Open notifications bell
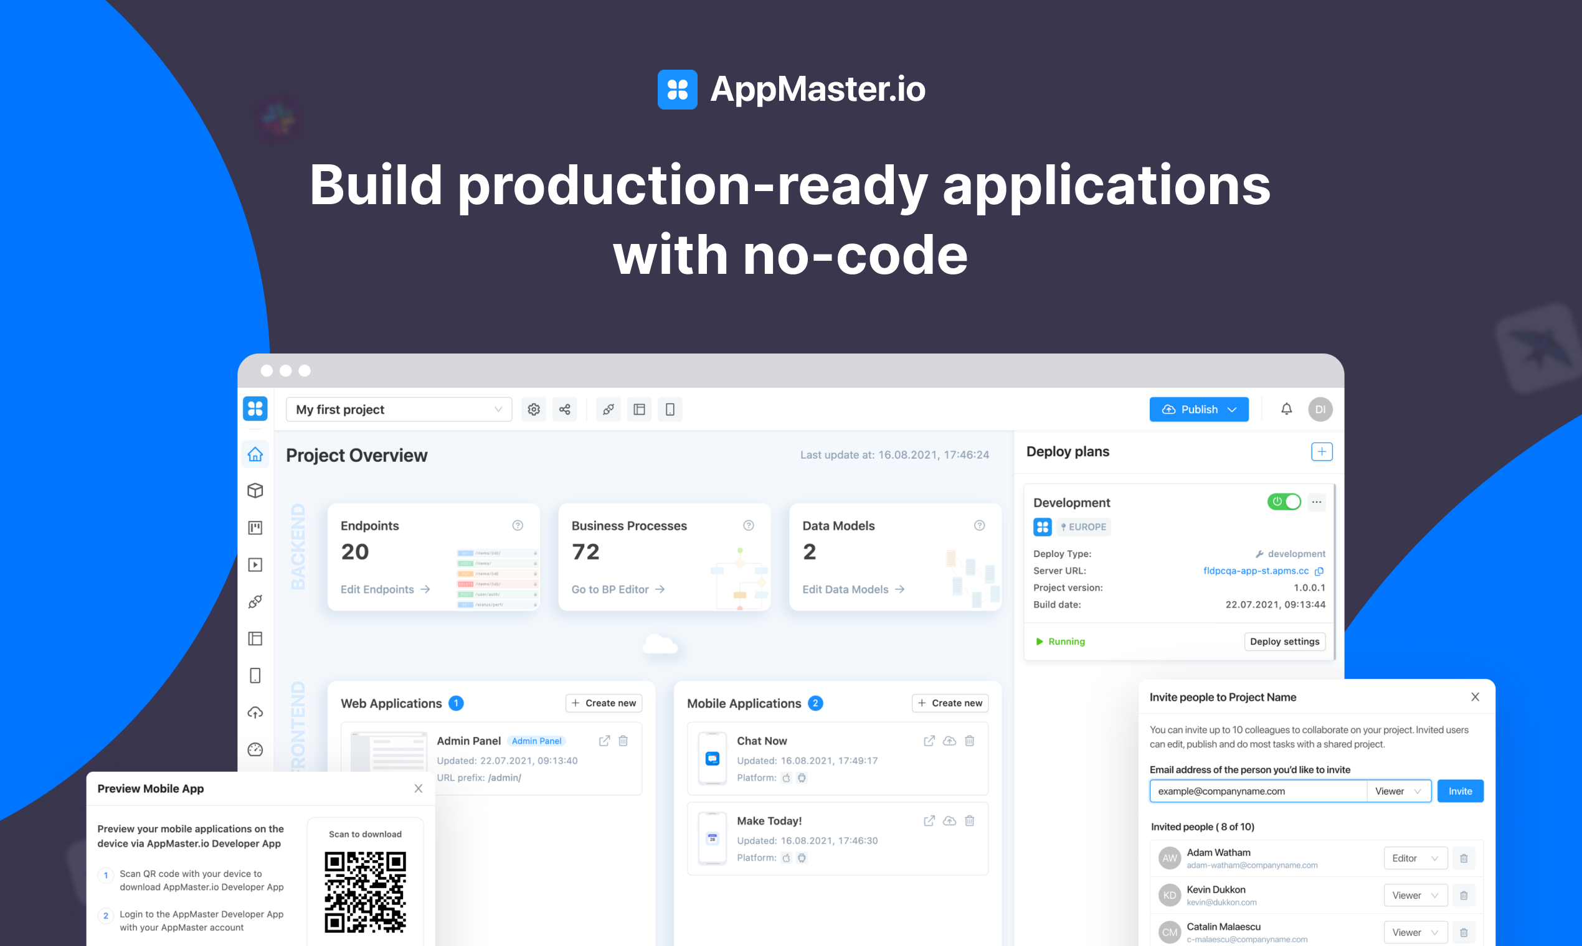 point(1287,410)
